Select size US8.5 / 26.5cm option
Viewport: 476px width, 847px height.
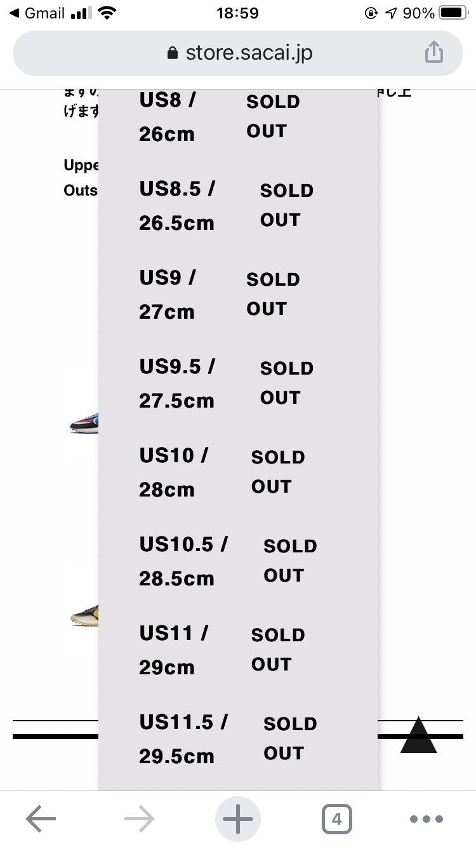pos(238,206)
